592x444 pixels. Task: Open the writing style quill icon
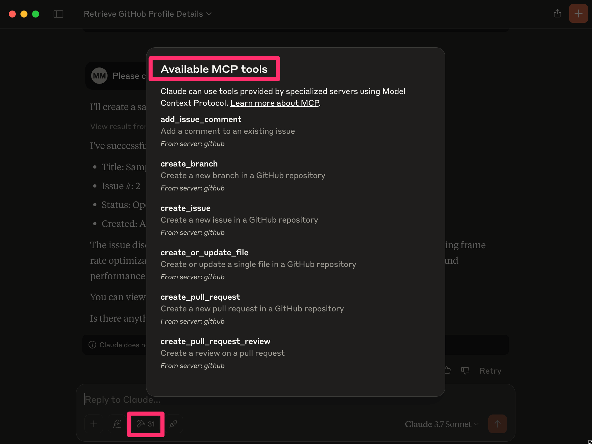click(x=117, y=424)
